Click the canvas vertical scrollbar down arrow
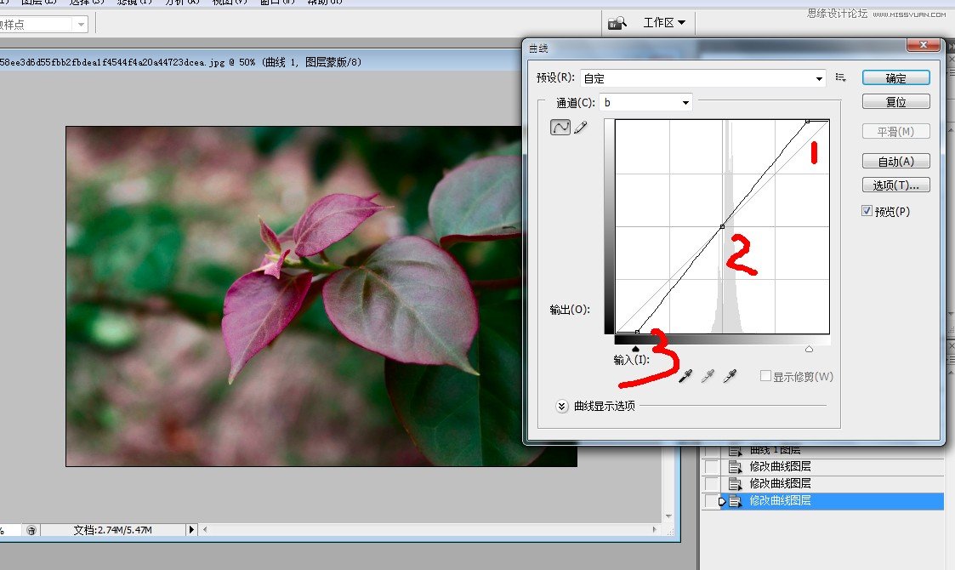This screenshot has width=955, height=570. (668, 516)
